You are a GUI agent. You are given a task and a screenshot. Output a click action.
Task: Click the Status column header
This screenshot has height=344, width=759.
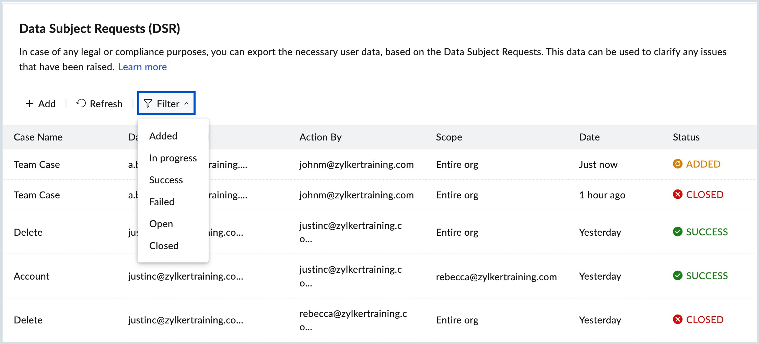[686, 137]
